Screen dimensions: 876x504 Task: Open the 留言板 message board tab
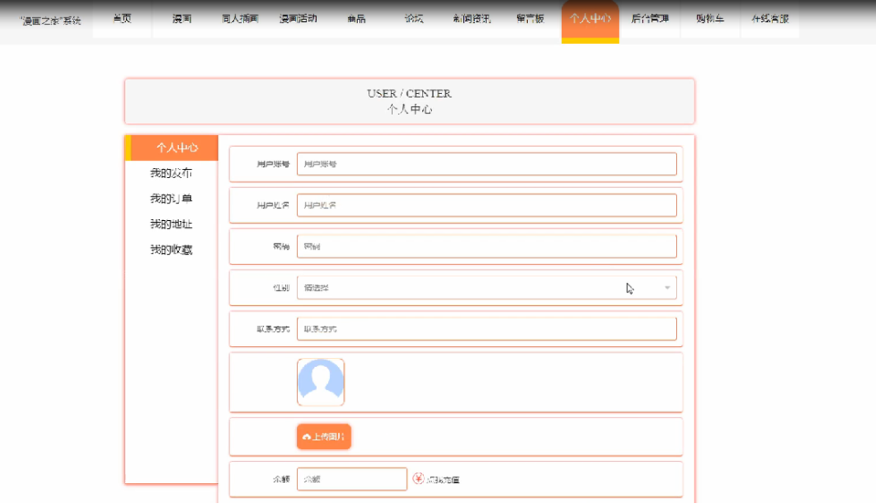530,18
